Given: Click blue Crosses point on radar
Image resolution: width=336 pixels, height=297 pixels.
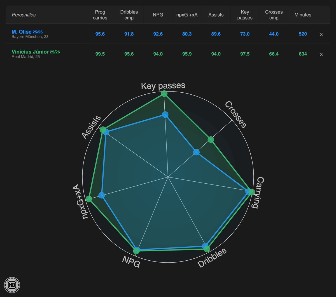Looking at the screenshot, I should pos(196,152).
